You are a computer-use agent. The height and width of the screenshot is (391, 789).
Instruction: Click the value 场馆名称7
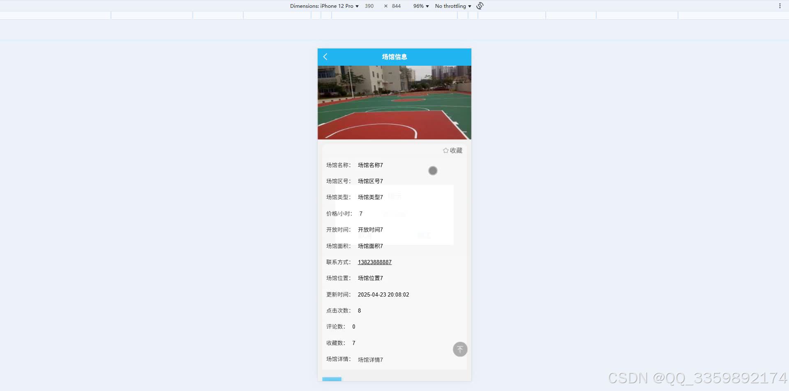click(x=370, y=165)
